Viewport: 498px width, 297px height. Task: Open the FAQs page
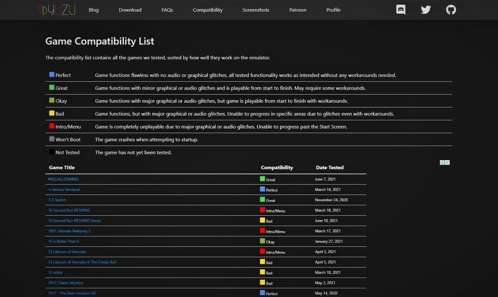coord(167,10)
